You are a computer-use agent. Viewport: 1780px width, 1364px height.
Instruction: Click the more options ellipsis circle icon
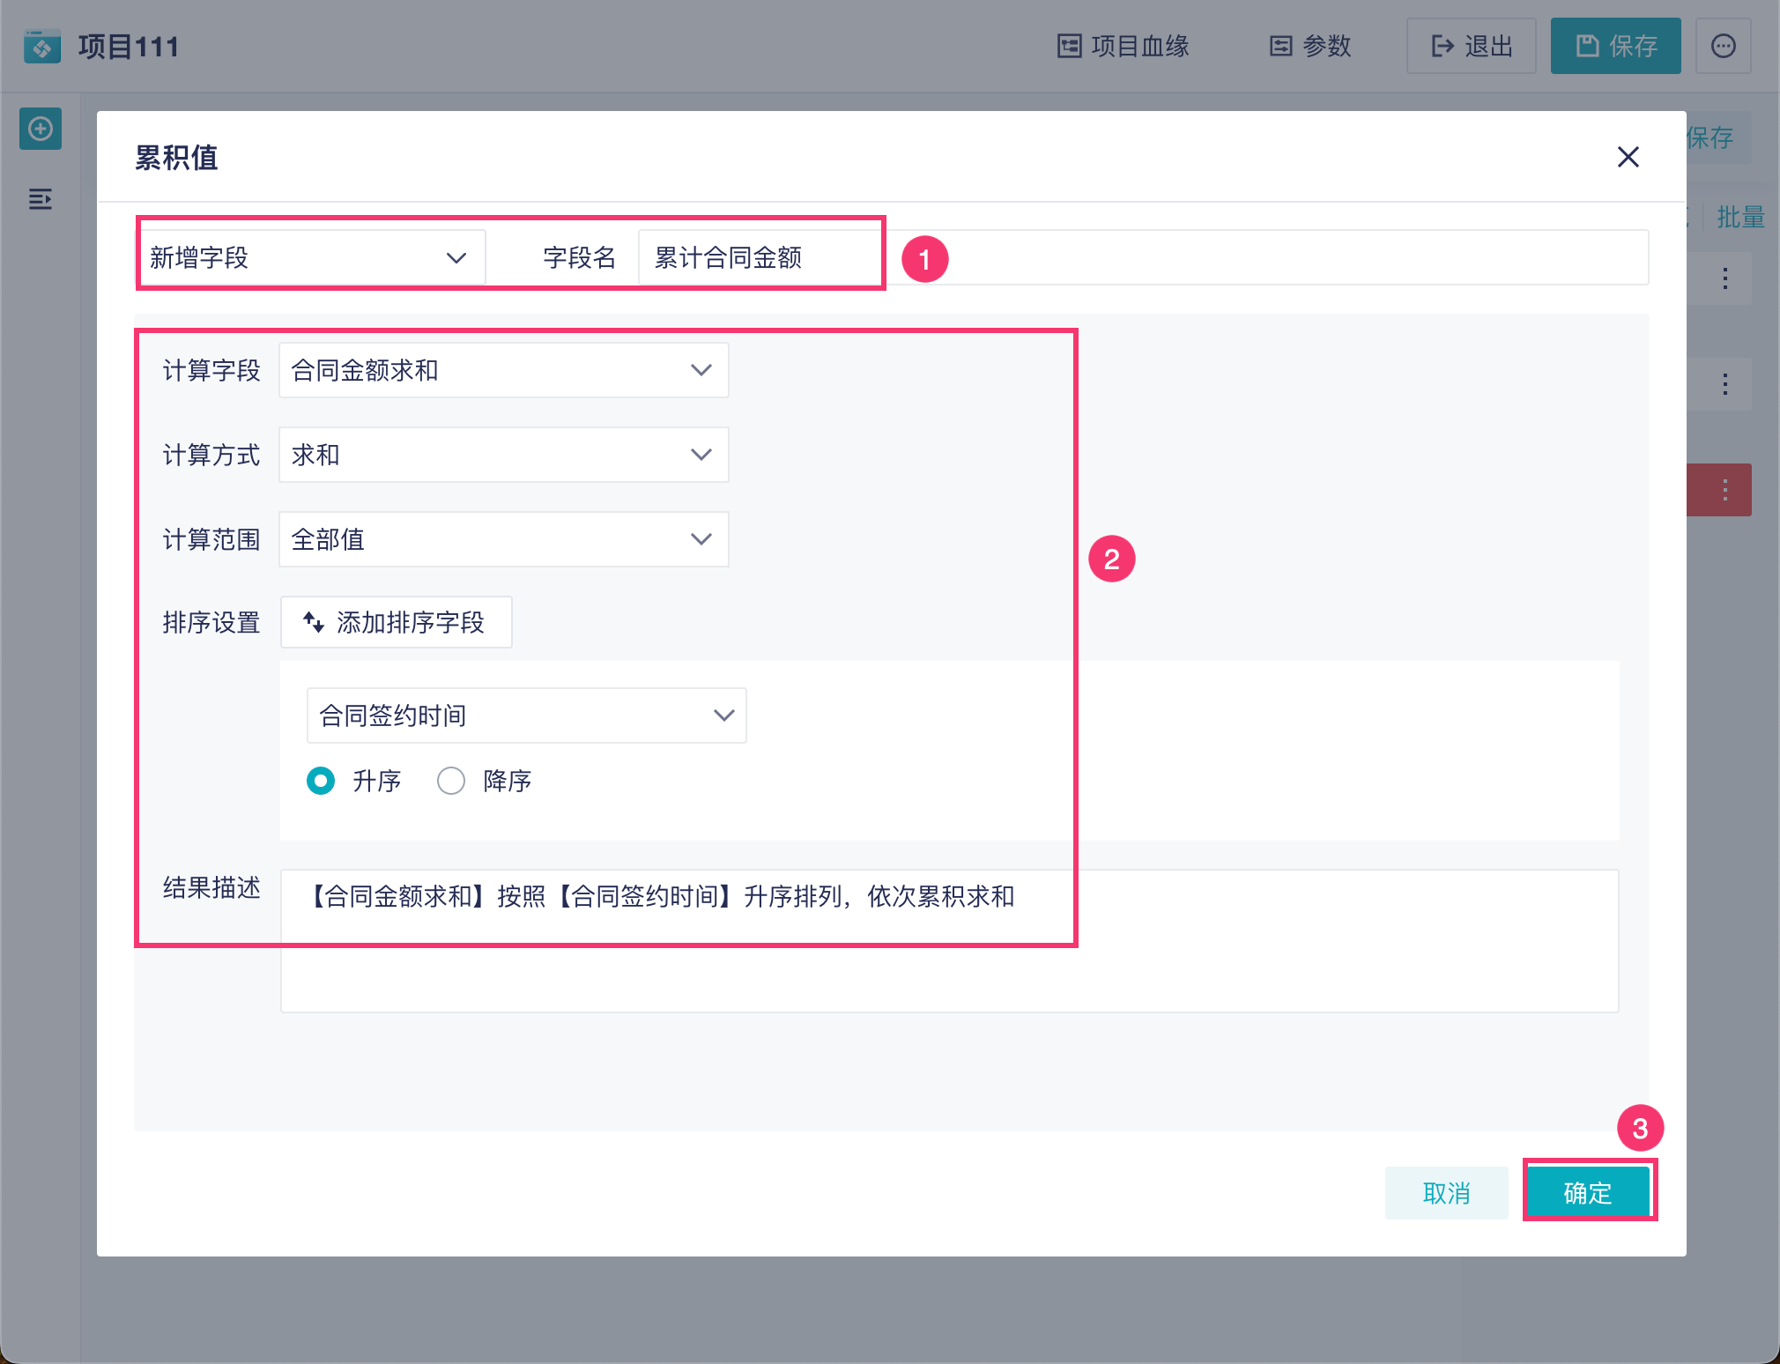tap(1723, 46)
